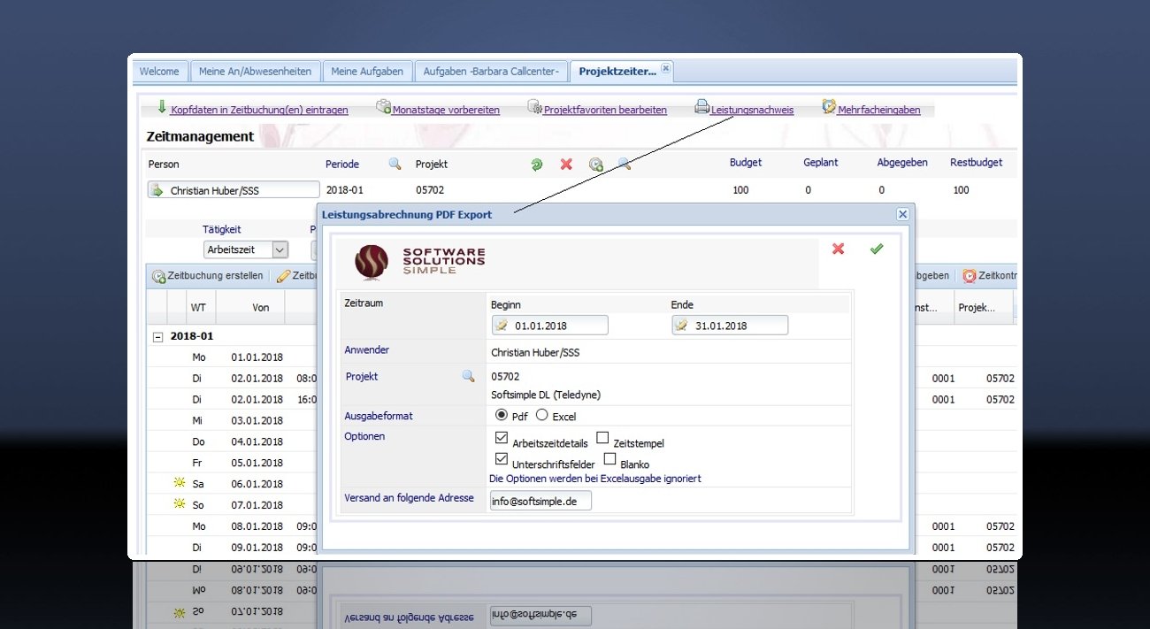Switch to the Welcome tab
The width and height of the screenshot is (1150, 629).
[x=159, y=72]
